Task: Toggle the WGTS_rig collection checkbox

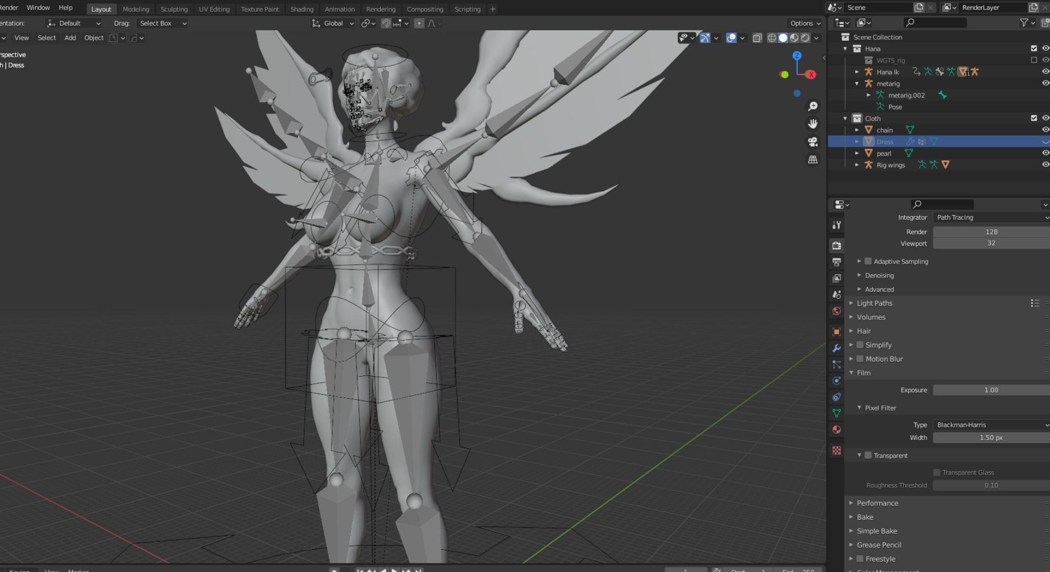Action: [1034, 60]
